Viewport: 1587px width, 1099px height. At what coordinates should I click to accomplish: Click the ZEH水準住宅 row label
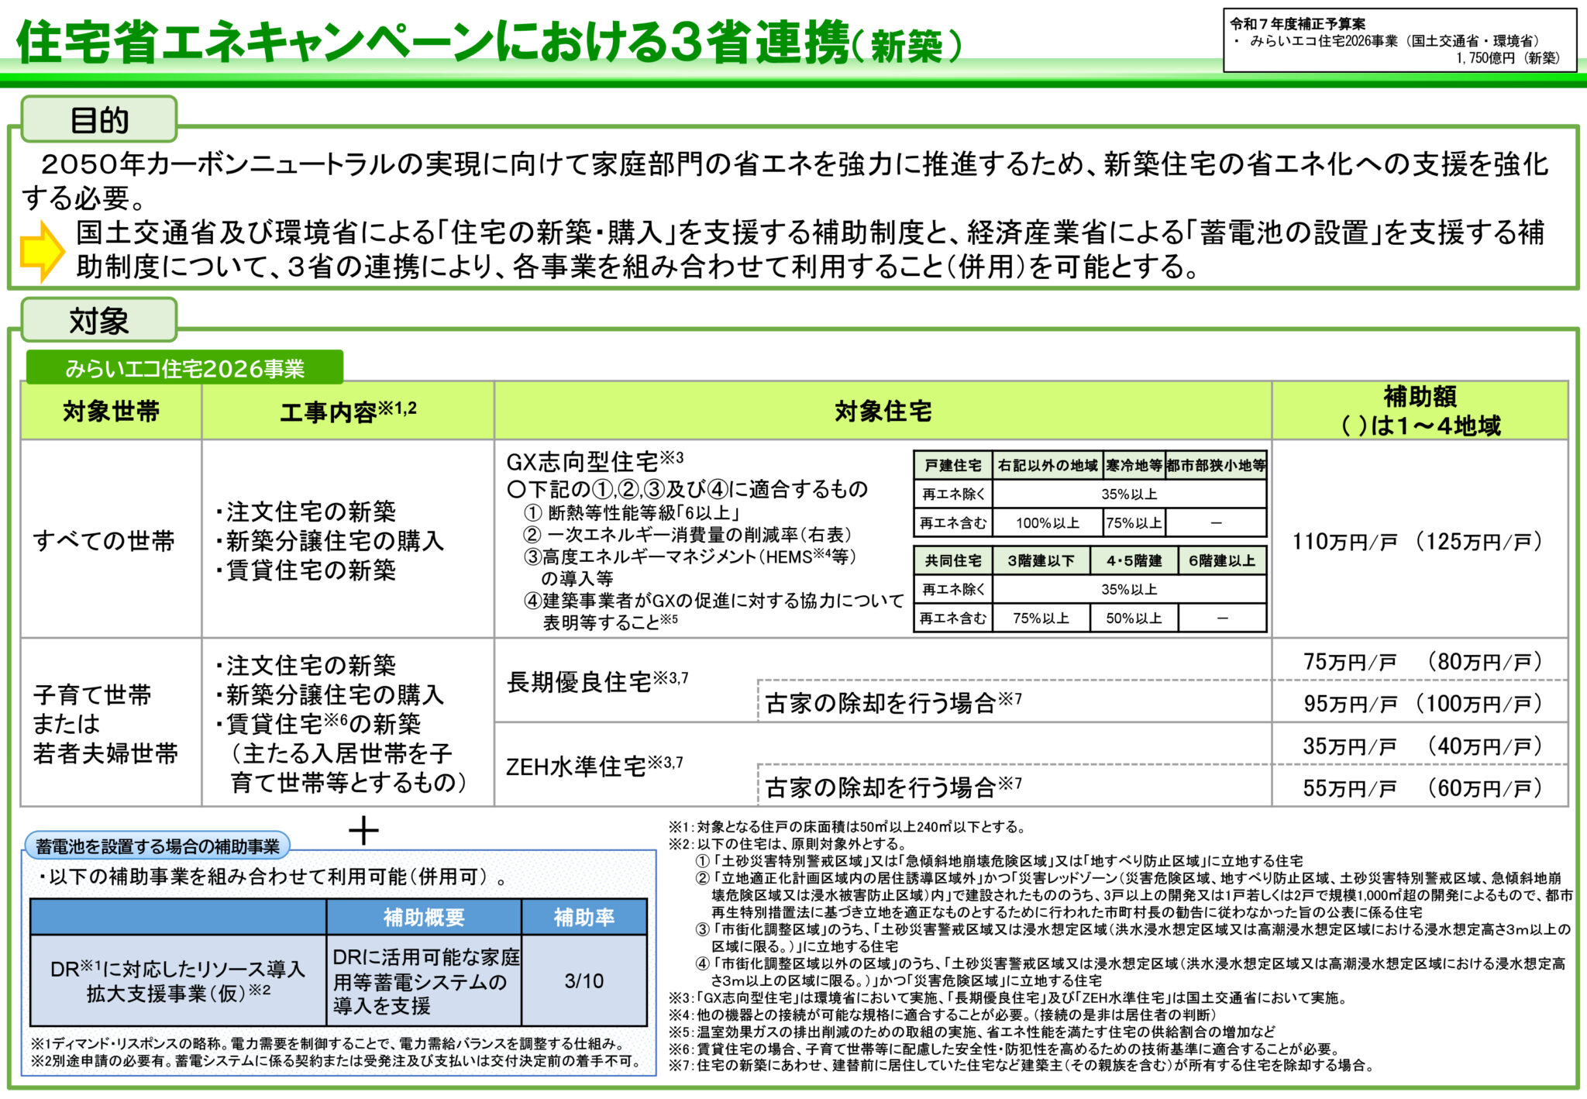(576, 767)
